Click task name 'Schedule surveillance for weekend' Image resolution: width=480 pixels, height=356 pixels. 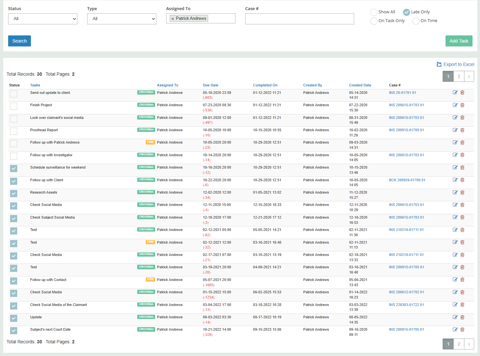tap(58, 167)
